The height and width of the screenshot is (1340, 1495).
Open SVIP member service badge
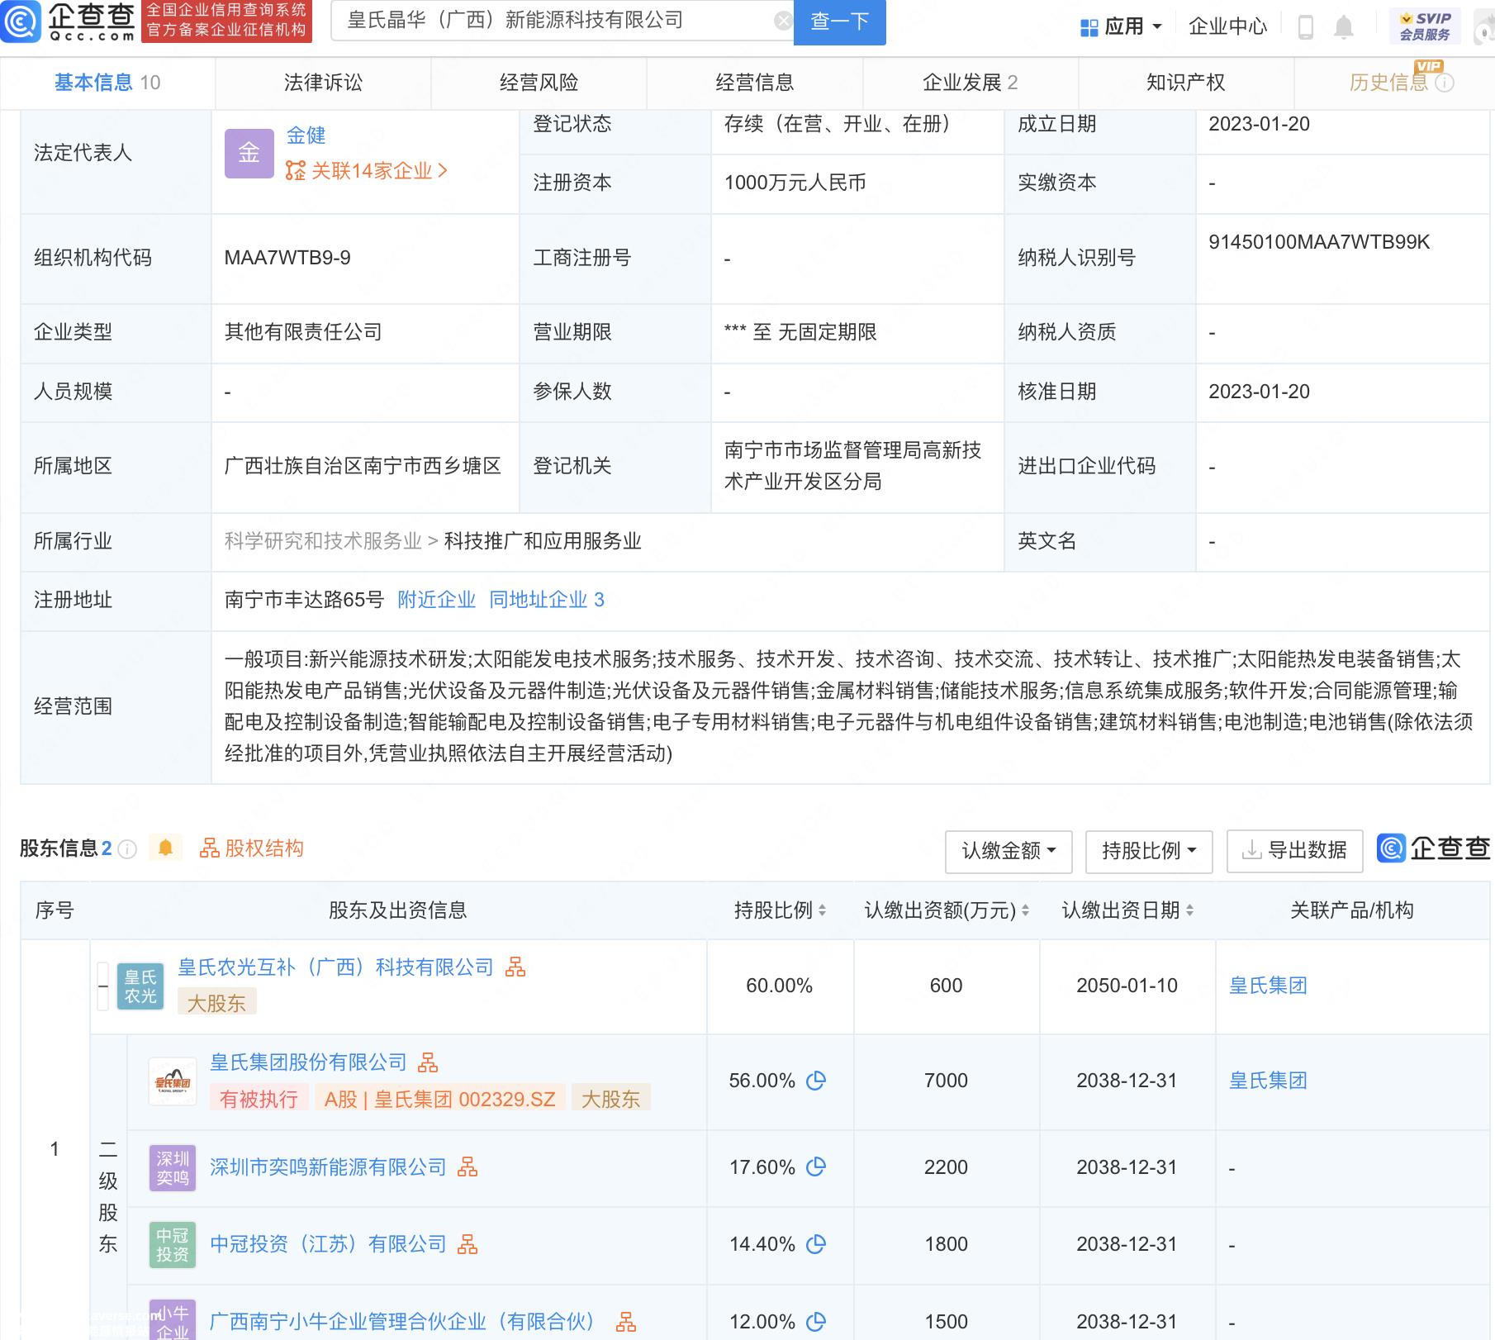[1425, 26]
